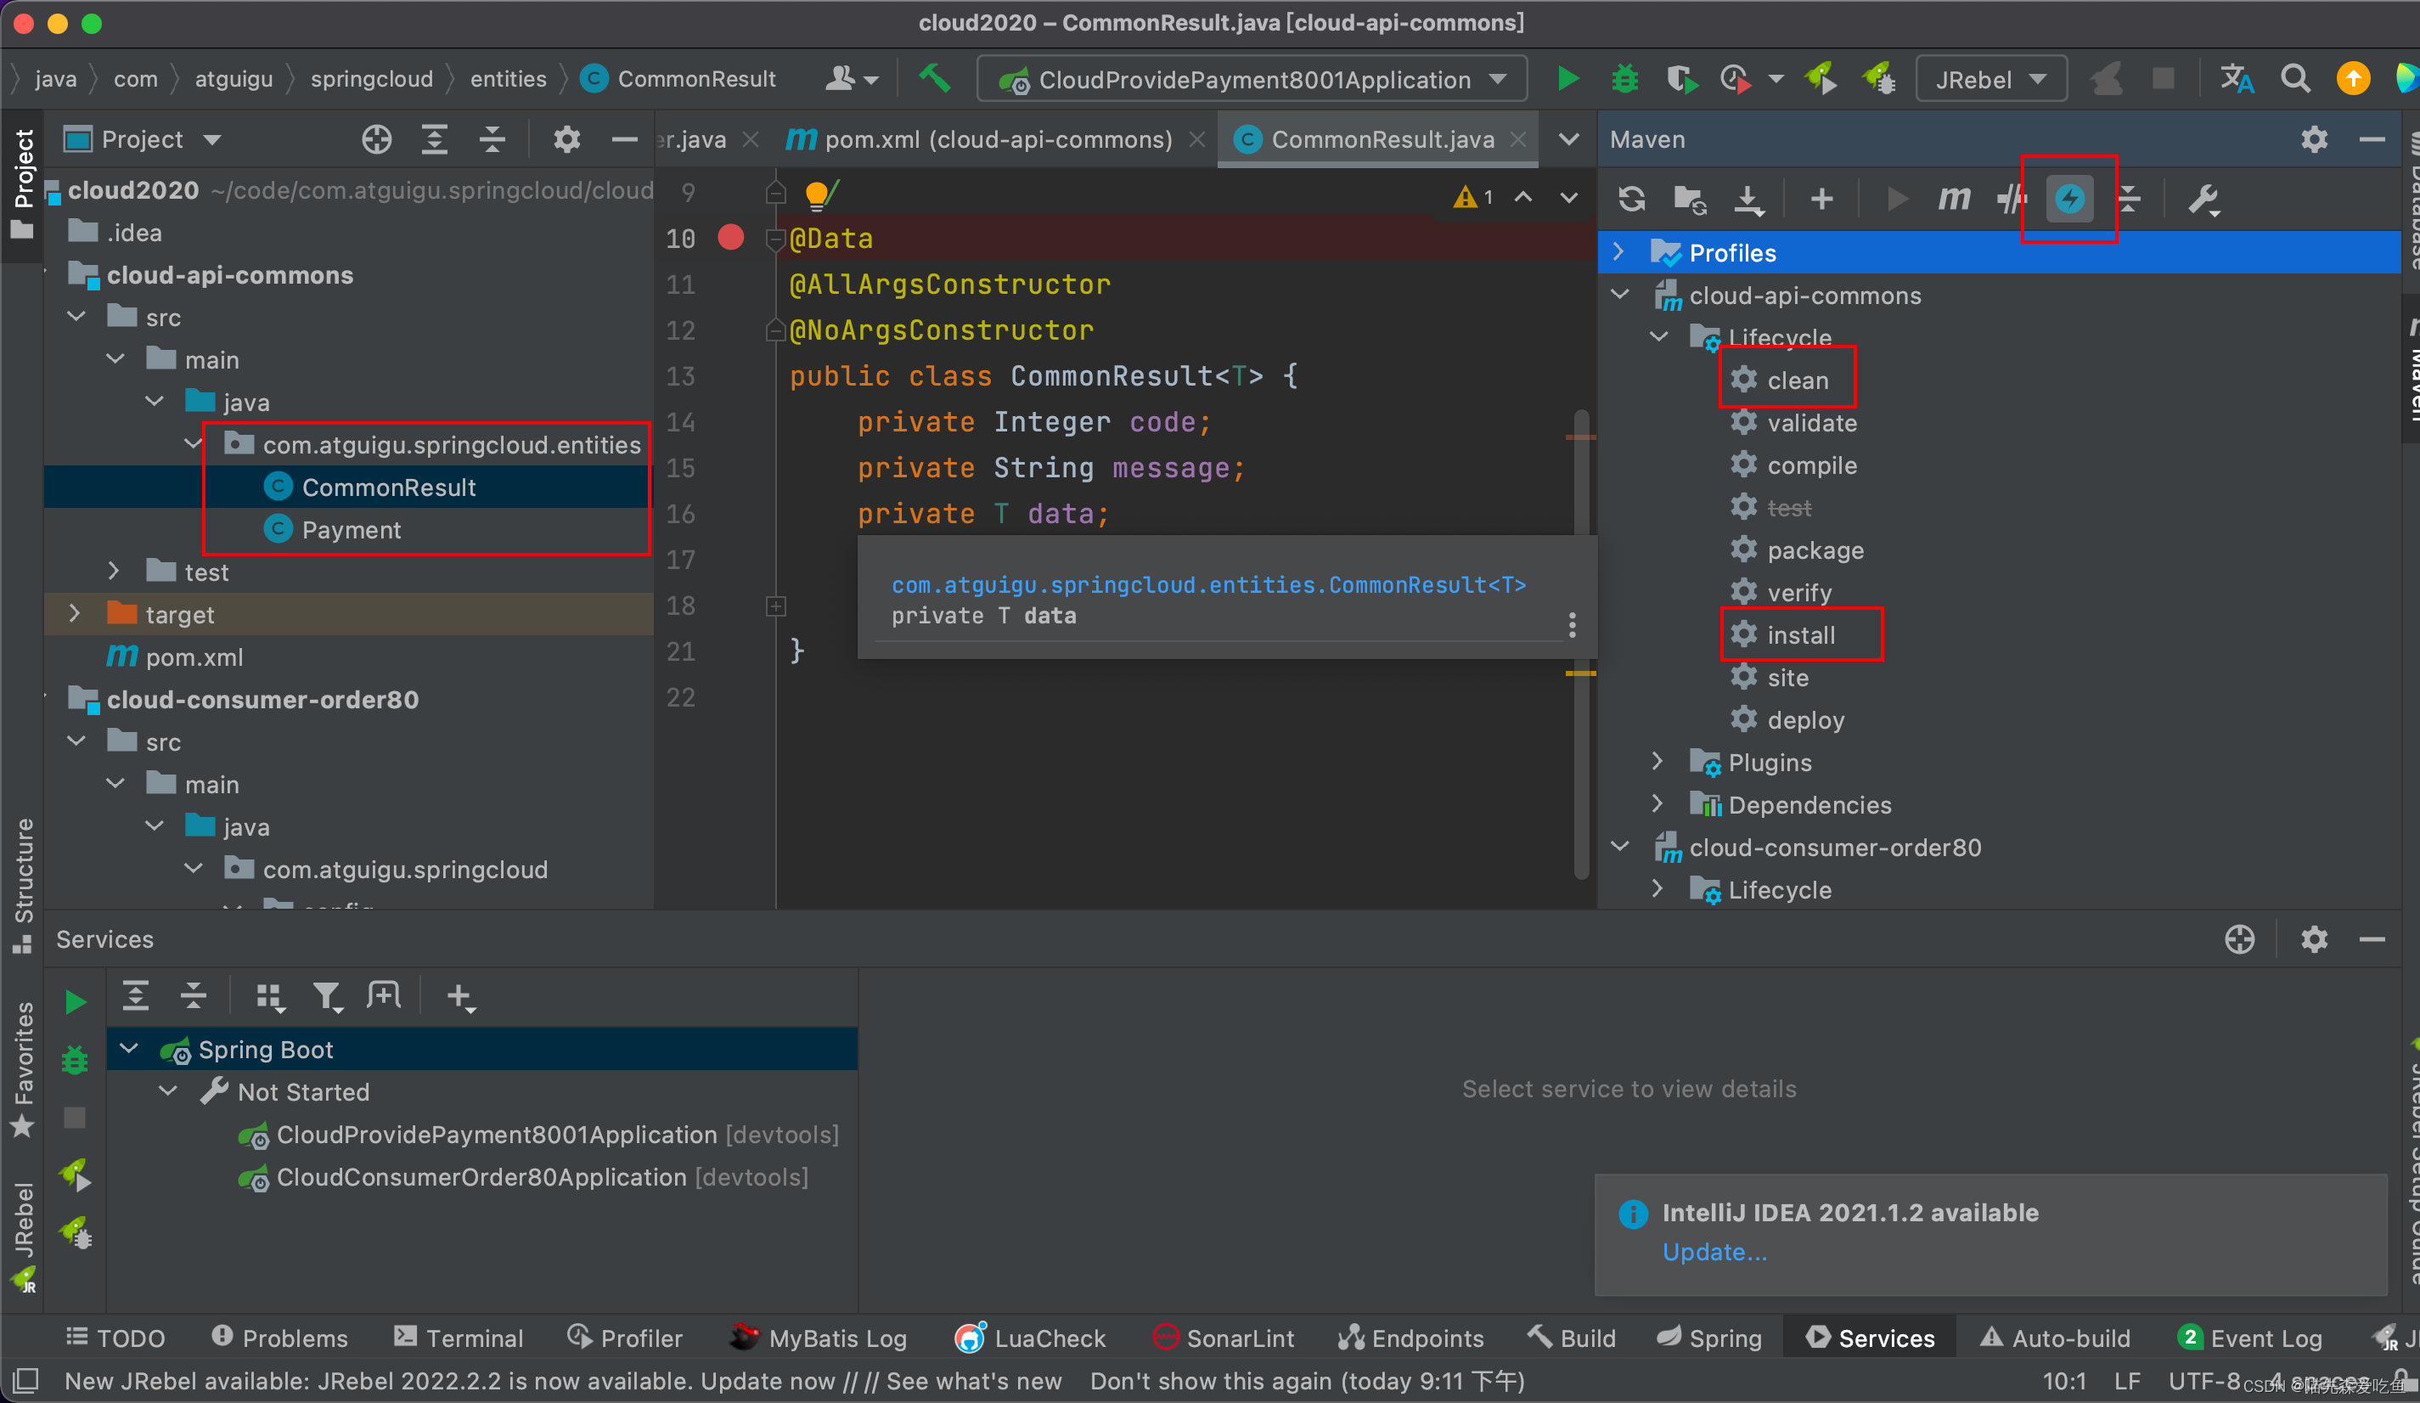2420x1403 pixels.
Task: Download sources and documentation in Maven
Action: tap(1748, 199)
